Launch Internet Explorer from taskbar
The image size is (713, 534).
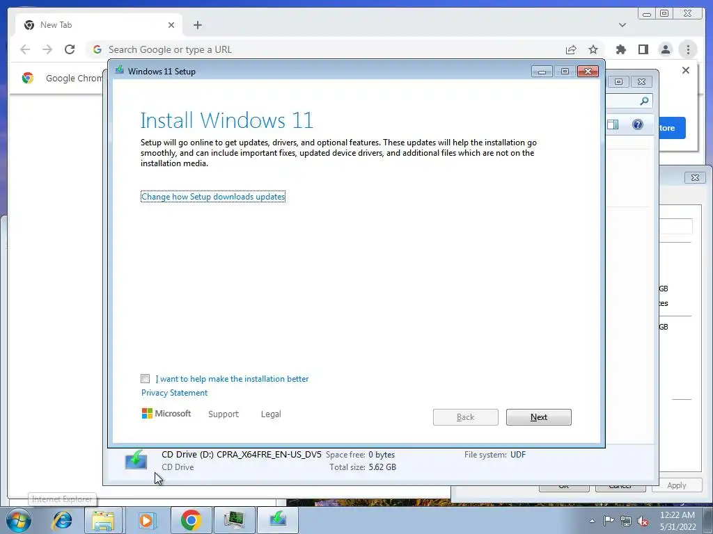tap(62, 520)
